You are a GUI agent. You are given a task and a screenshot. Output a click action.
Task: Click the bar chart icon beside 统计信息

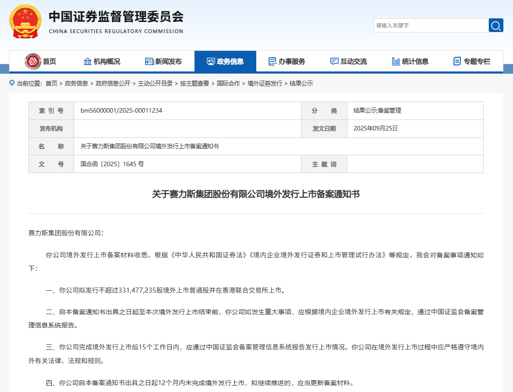396,61
